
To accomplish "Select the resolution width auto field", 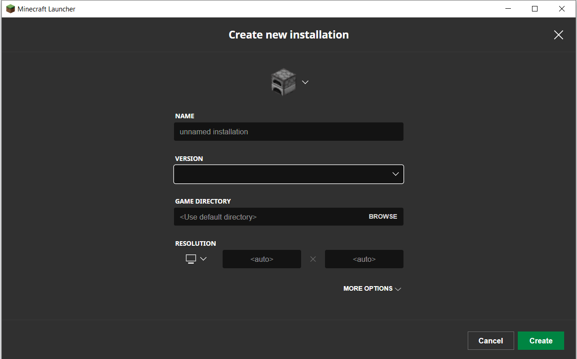I will pyautogui.click(x=262, y=259).
